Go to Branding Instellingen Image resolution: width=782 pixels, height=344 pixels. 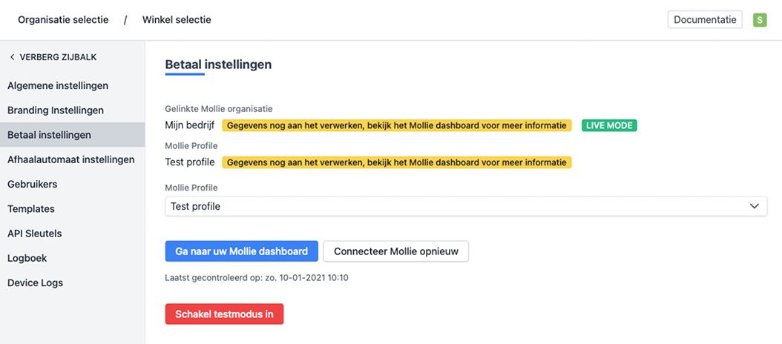(56, 110)
